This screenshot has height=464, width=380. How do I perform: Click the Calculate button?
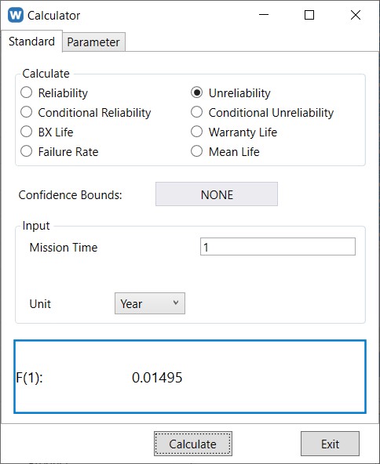(193, 444)
